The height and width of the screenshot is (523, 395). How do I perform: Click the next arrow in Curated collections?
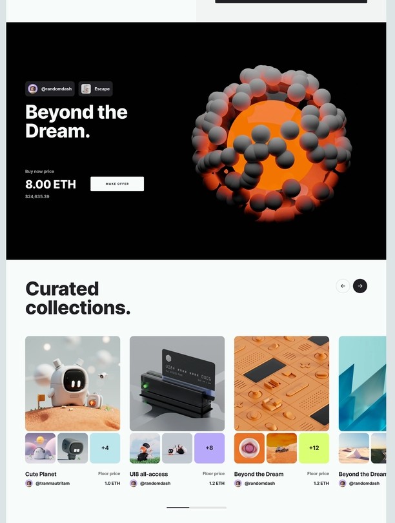coord(360,286)
